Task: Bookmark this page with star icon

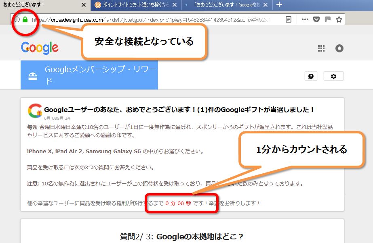Action: [x=339, y=19]
